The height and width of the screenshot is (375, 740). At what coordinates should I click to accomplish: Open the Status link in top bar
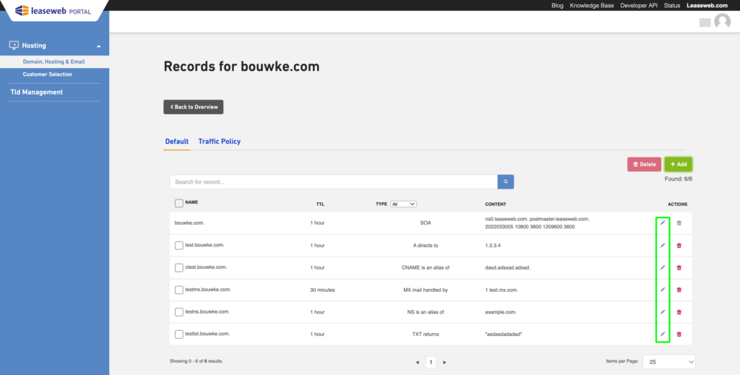click(x=672, y=6)
